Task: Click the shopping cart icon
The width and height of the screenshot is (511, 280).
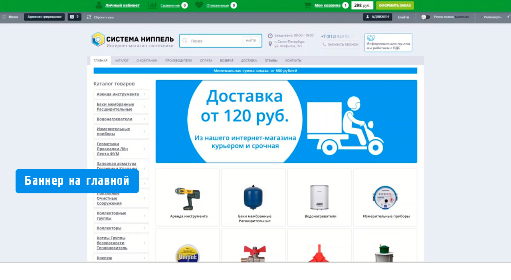Action: [x=307, y=5]
